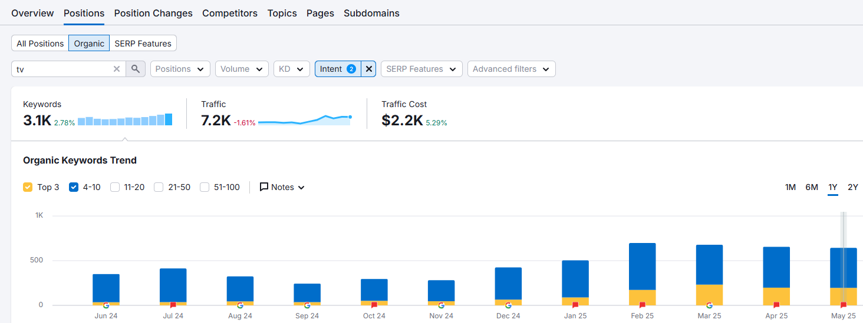This screenshot has width=863, height=323.
Task: Click the red note flag under Jul 24
Action: pyautogui.click(x=173, y=305)
